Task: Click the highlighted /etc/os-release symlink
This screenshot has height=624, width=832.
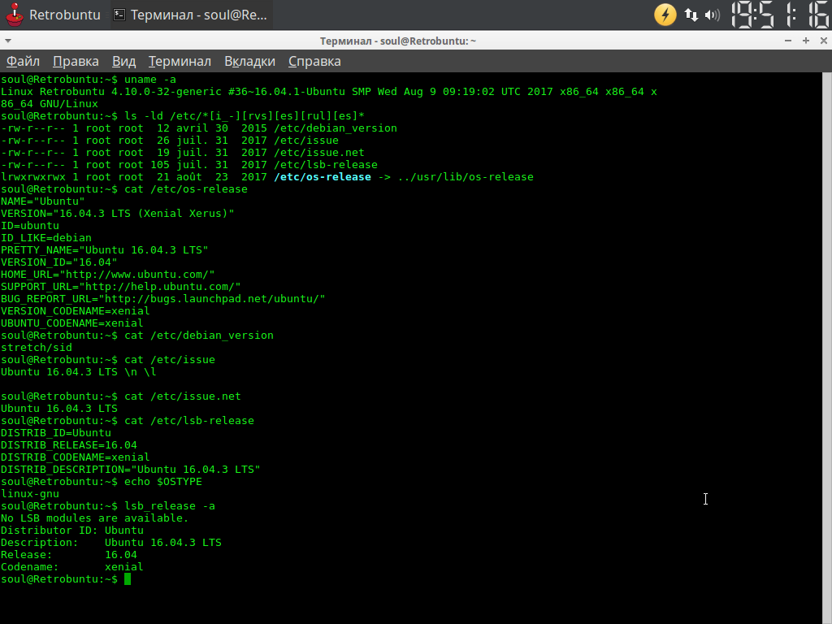Action: (323, 177)
